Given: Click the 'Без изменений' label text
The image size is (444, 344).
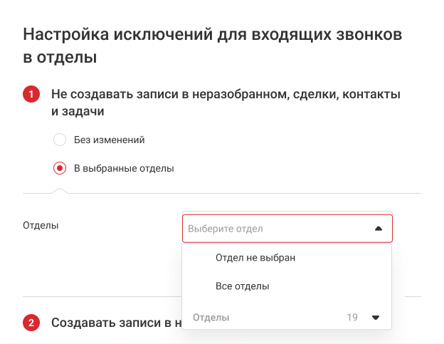Looking at the screenshot, I should tap(110, 140).
